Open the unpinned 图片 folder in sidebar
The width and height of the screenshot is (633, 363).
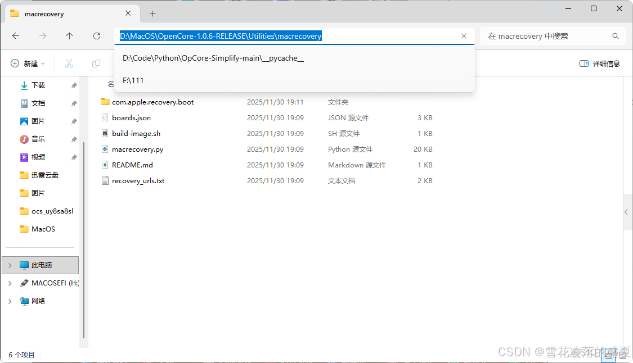pos(38,193)
